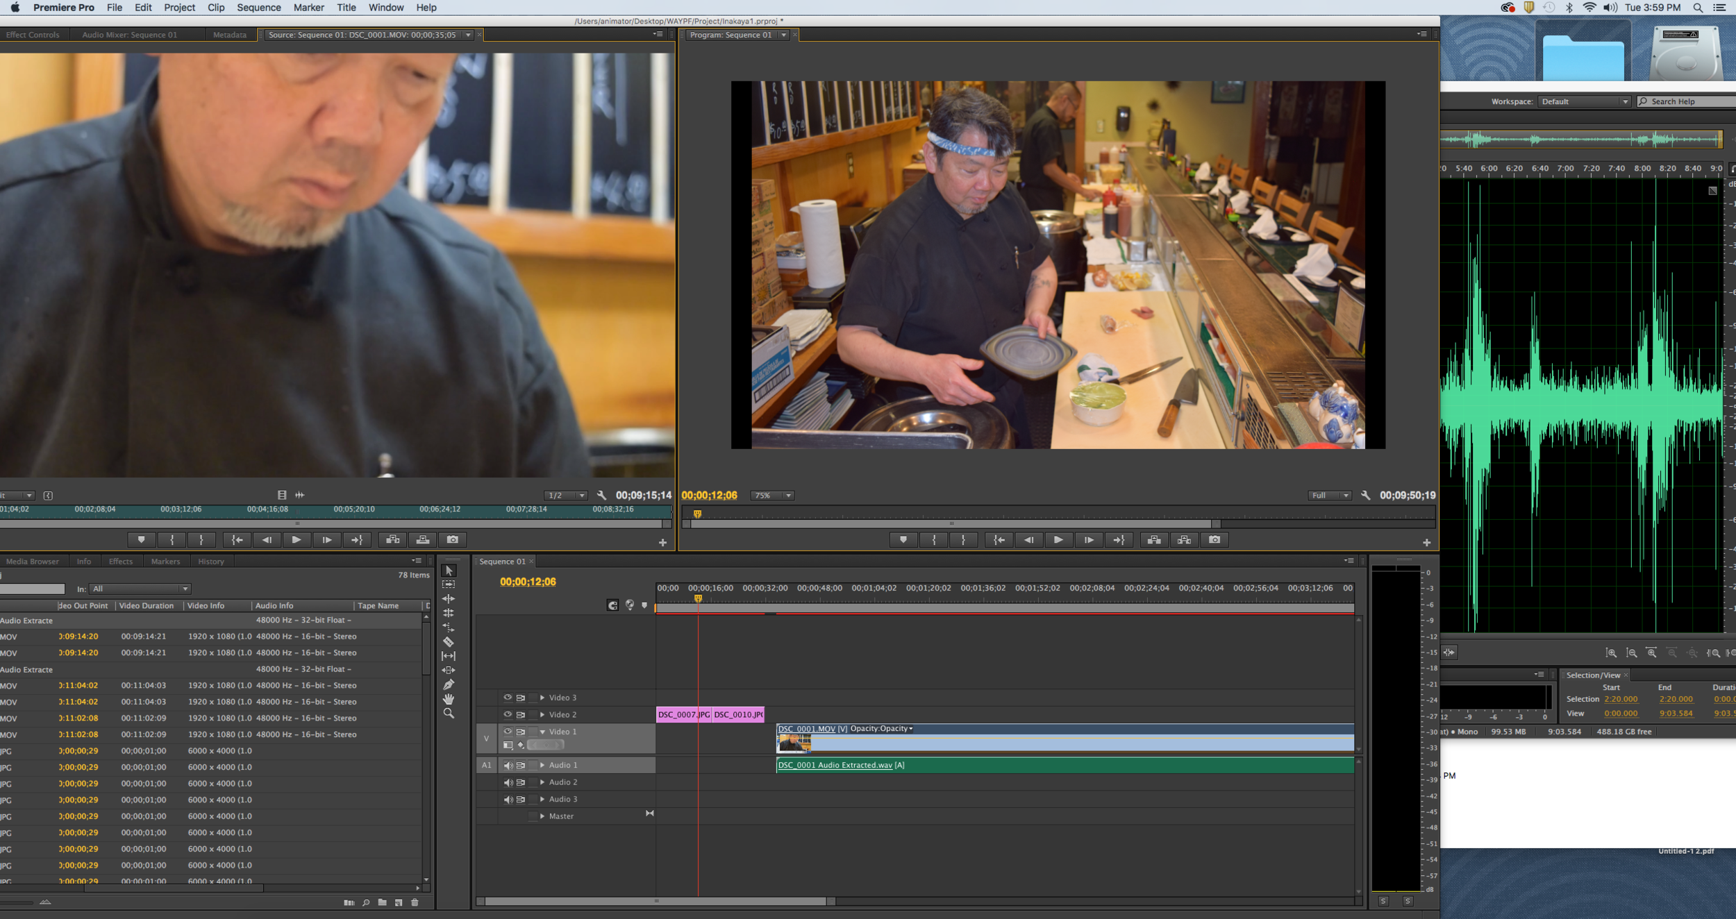
Task: Hide the Video 3 track output
Action: [x=508, y=698]
